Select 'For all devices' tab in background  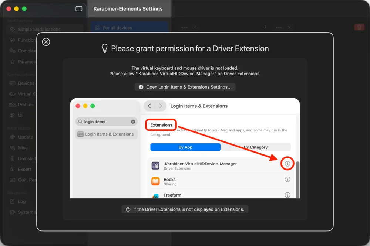(129, 28)
